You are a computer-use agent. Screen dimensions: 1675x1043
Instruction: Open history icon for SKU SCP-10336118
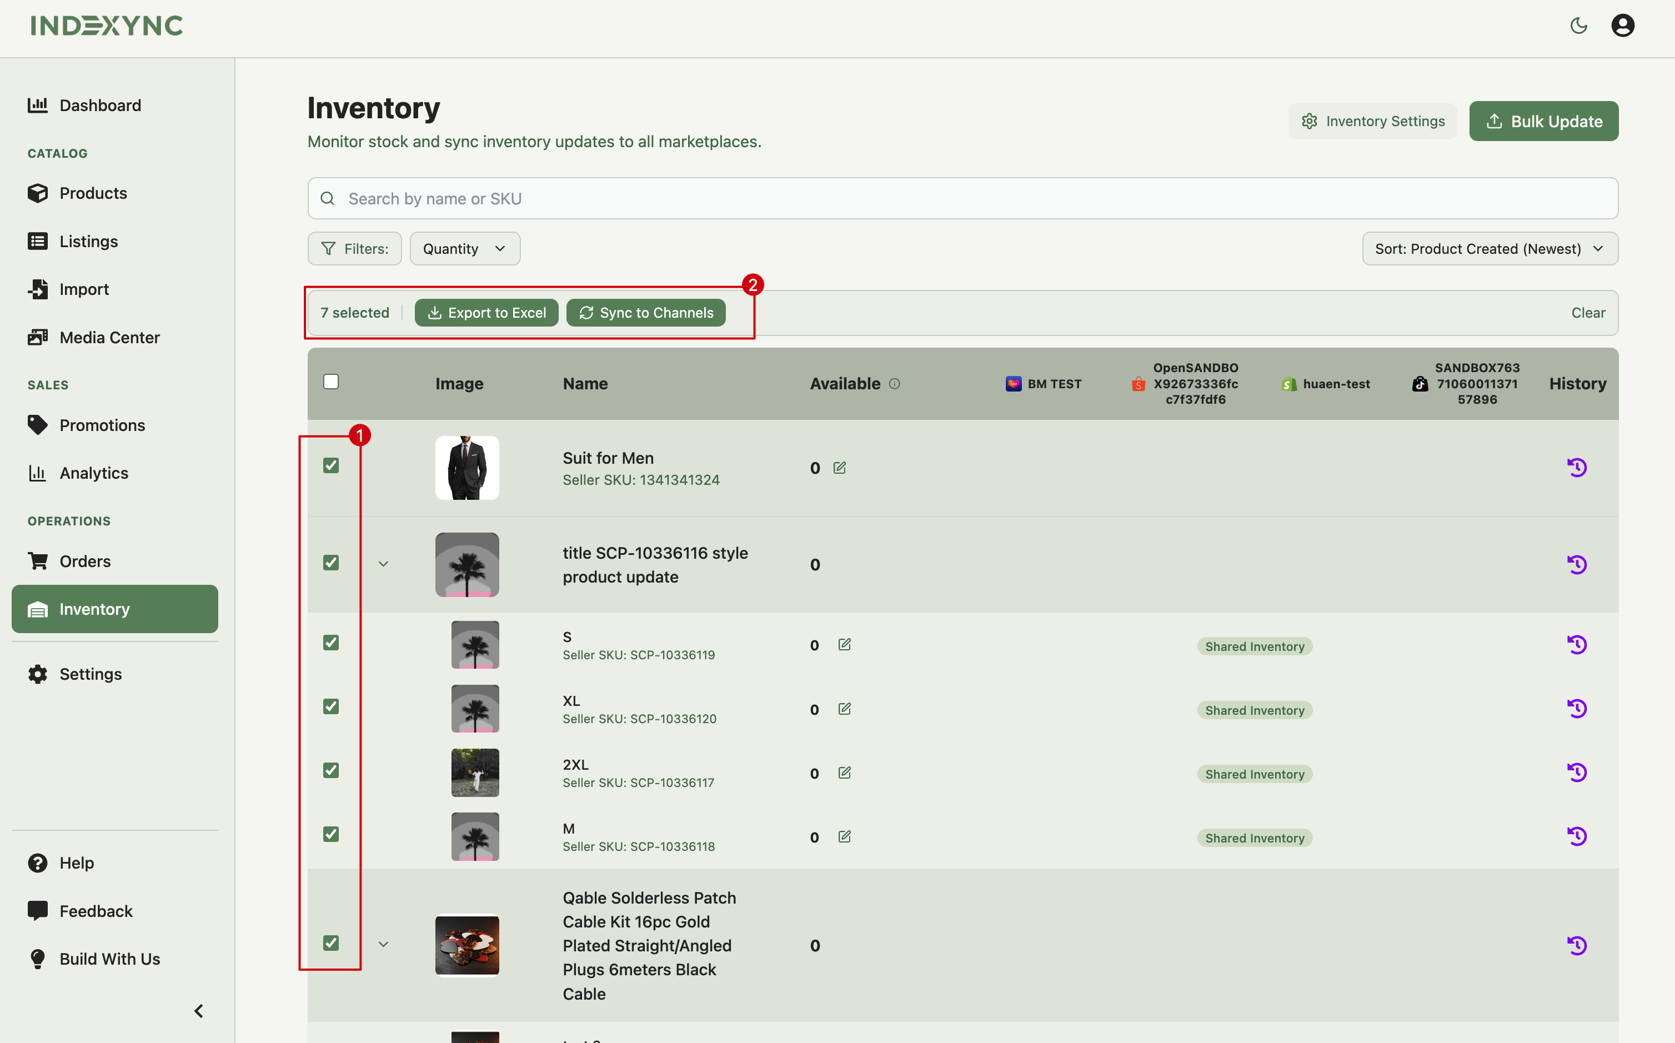click(x=1576, y=836)
